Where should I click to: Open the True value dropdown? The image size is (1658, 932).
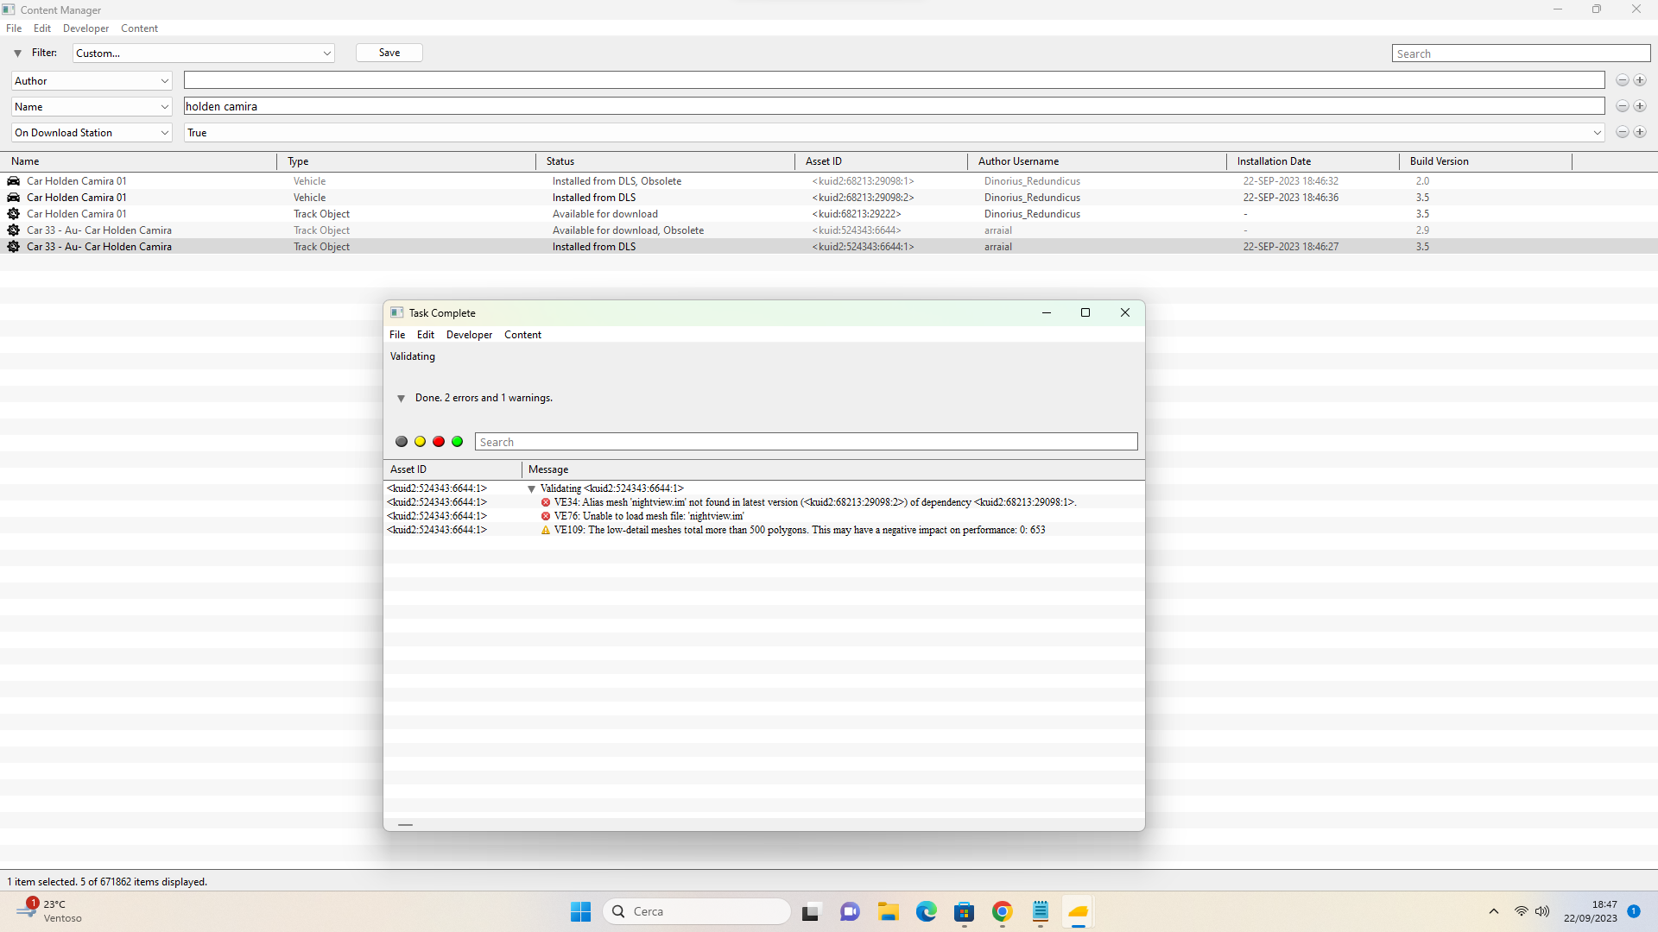coord(895,132)
